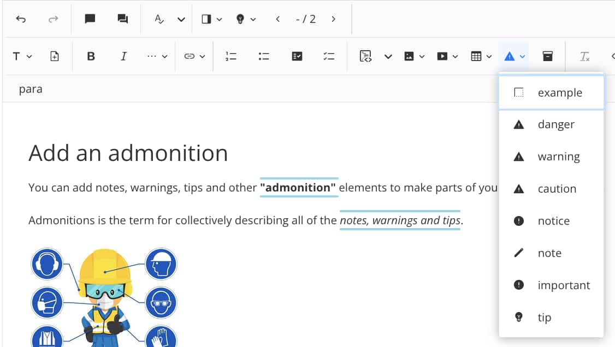Viewport: 615px width, 347px height.
Task: Clear text formatting
Action: tap(584, 56)
